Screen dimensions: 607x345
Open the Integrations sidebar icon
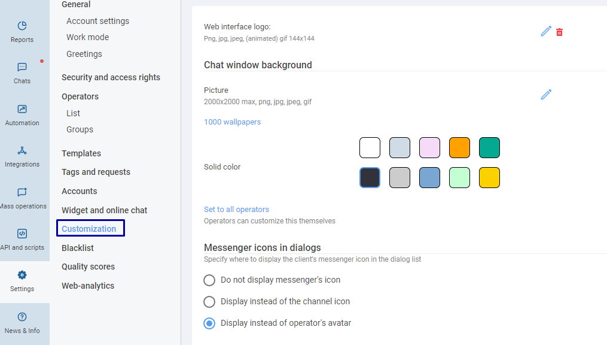pos(22,150)
